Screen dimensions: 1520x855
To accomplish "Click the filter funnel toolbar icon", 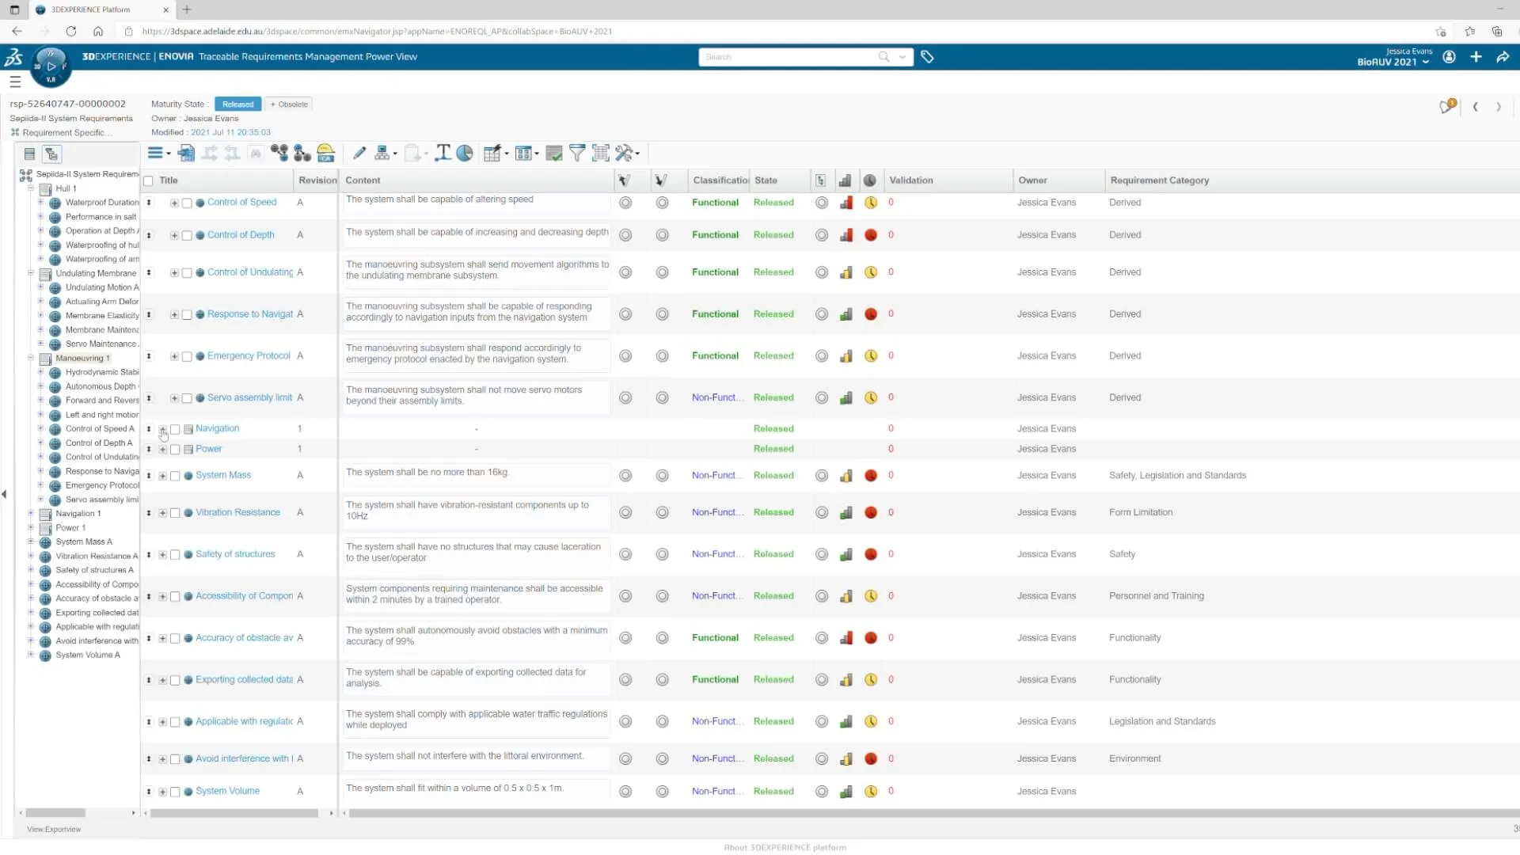I will (577, 154).
